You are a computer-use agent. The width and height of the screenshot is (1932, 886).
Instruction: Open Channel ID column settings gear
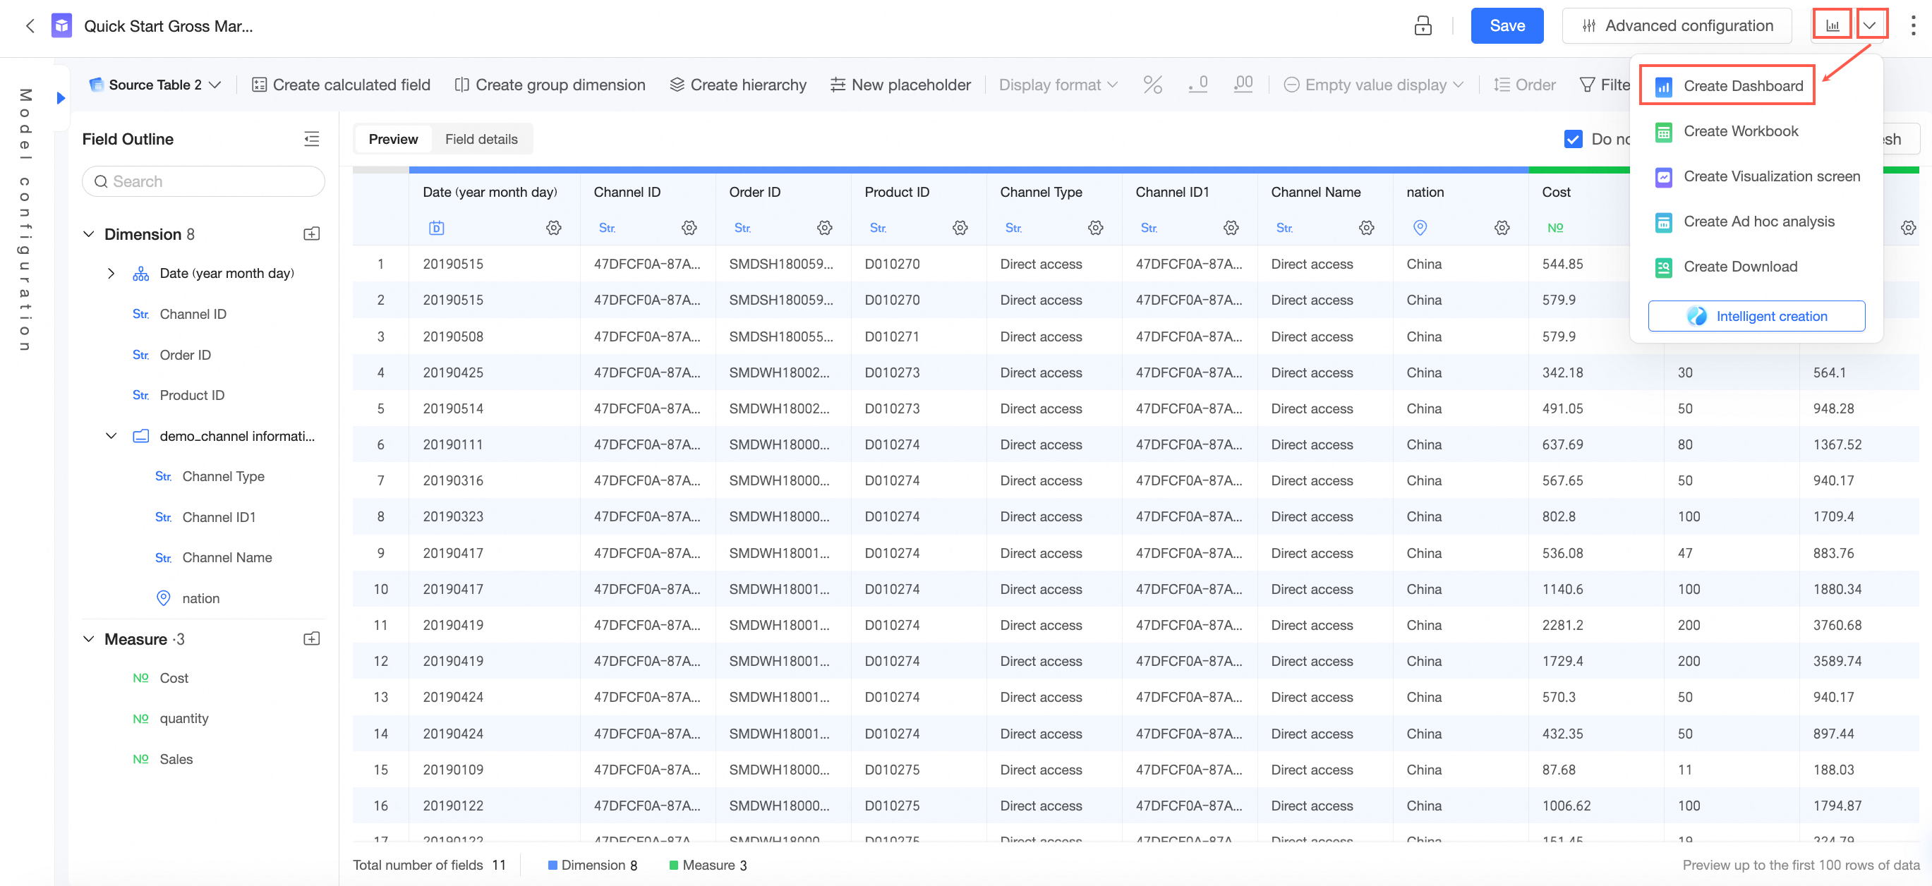tap(689, 227)
